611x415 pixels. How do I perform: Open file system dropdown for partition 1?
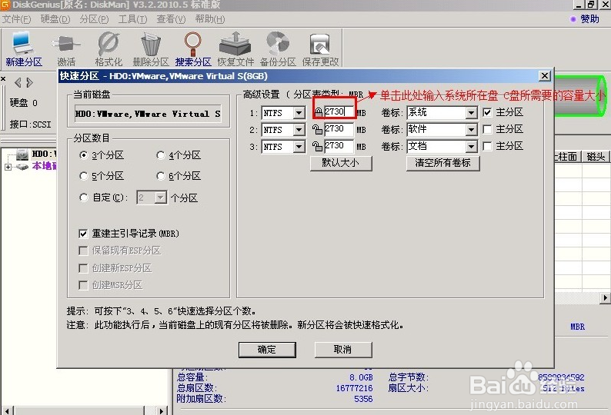click(x=299, y=113)
